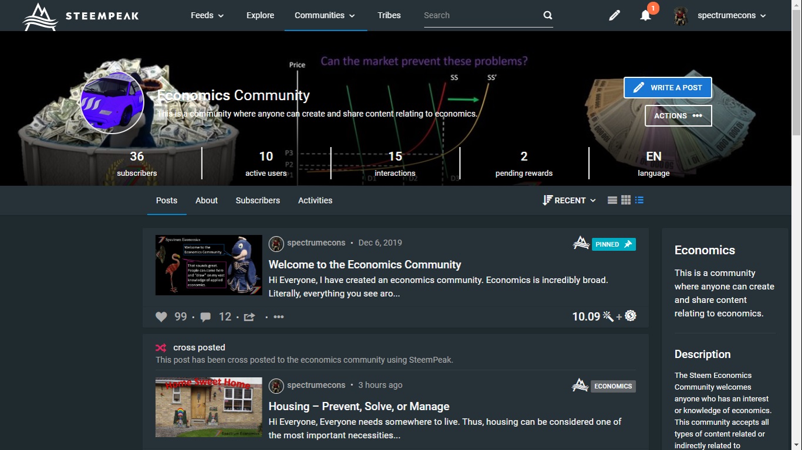802x450 pixels.
Task: Click the SteemPeak badge beside PINNED label
Action: tap(581, 243)
